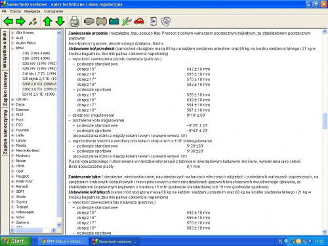Viewport: 328px width, 246px height.
Task: Open the red car body icon
Action: coord(139,22)
